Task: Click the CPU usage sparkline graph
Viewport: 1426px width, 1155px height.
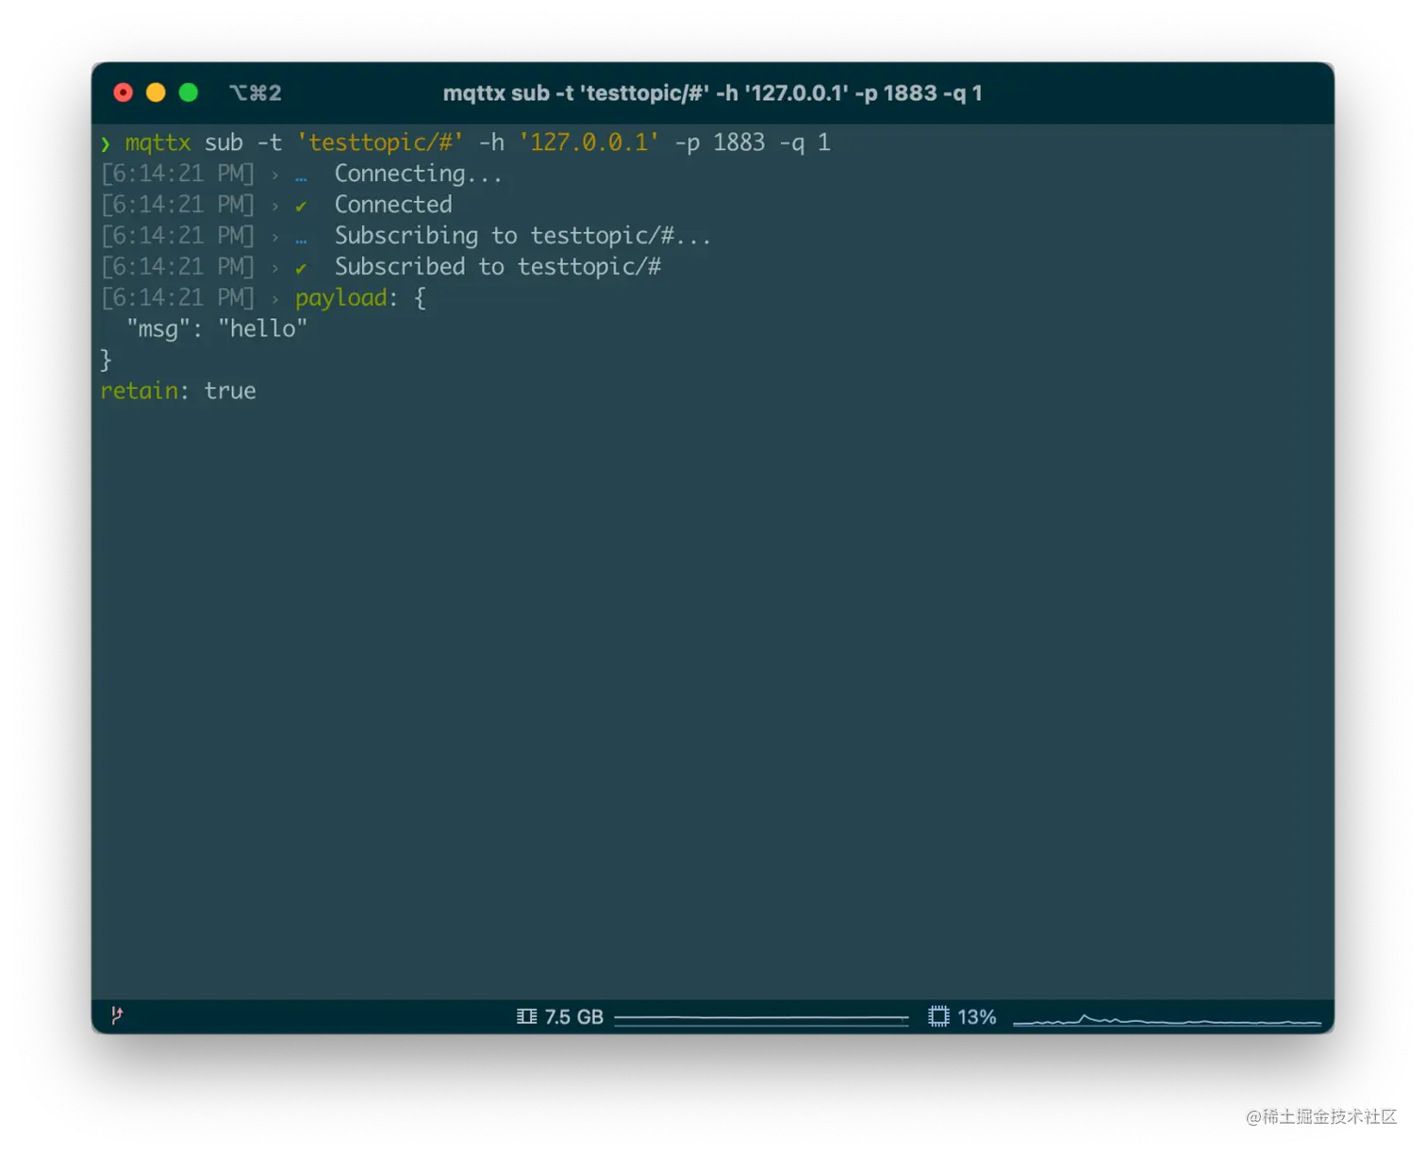Action: click(1169, 1017)
